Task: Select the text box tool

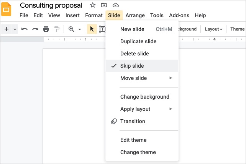Action: coord(102,29)
